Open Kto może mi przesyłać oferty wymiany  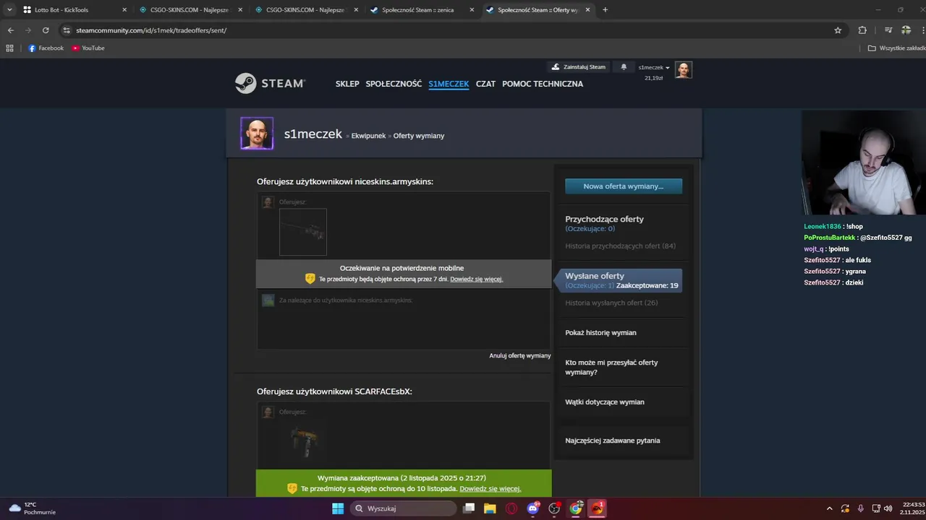tap(611, 367)
